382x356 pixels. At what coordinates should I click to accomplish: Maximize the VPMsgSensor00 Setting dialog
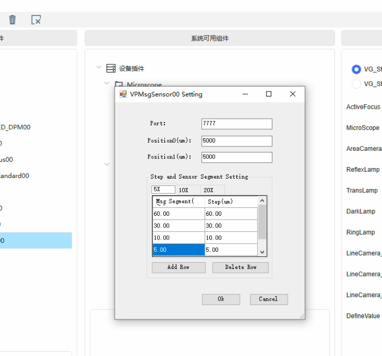pyautogui.click(x=269, y=94)
